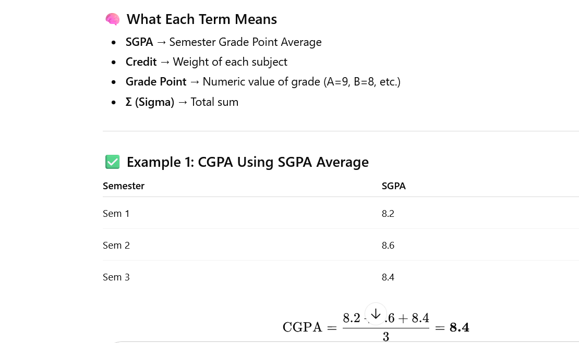Click the "Example 1: CGPA Using SGPA Average" heading
This screenshot has width=579, height=343.
[247, 162]
